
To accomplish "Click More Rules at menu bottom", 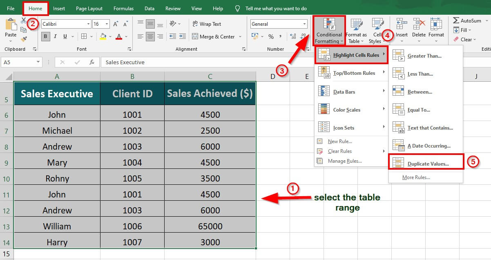I will coord(416,177).
